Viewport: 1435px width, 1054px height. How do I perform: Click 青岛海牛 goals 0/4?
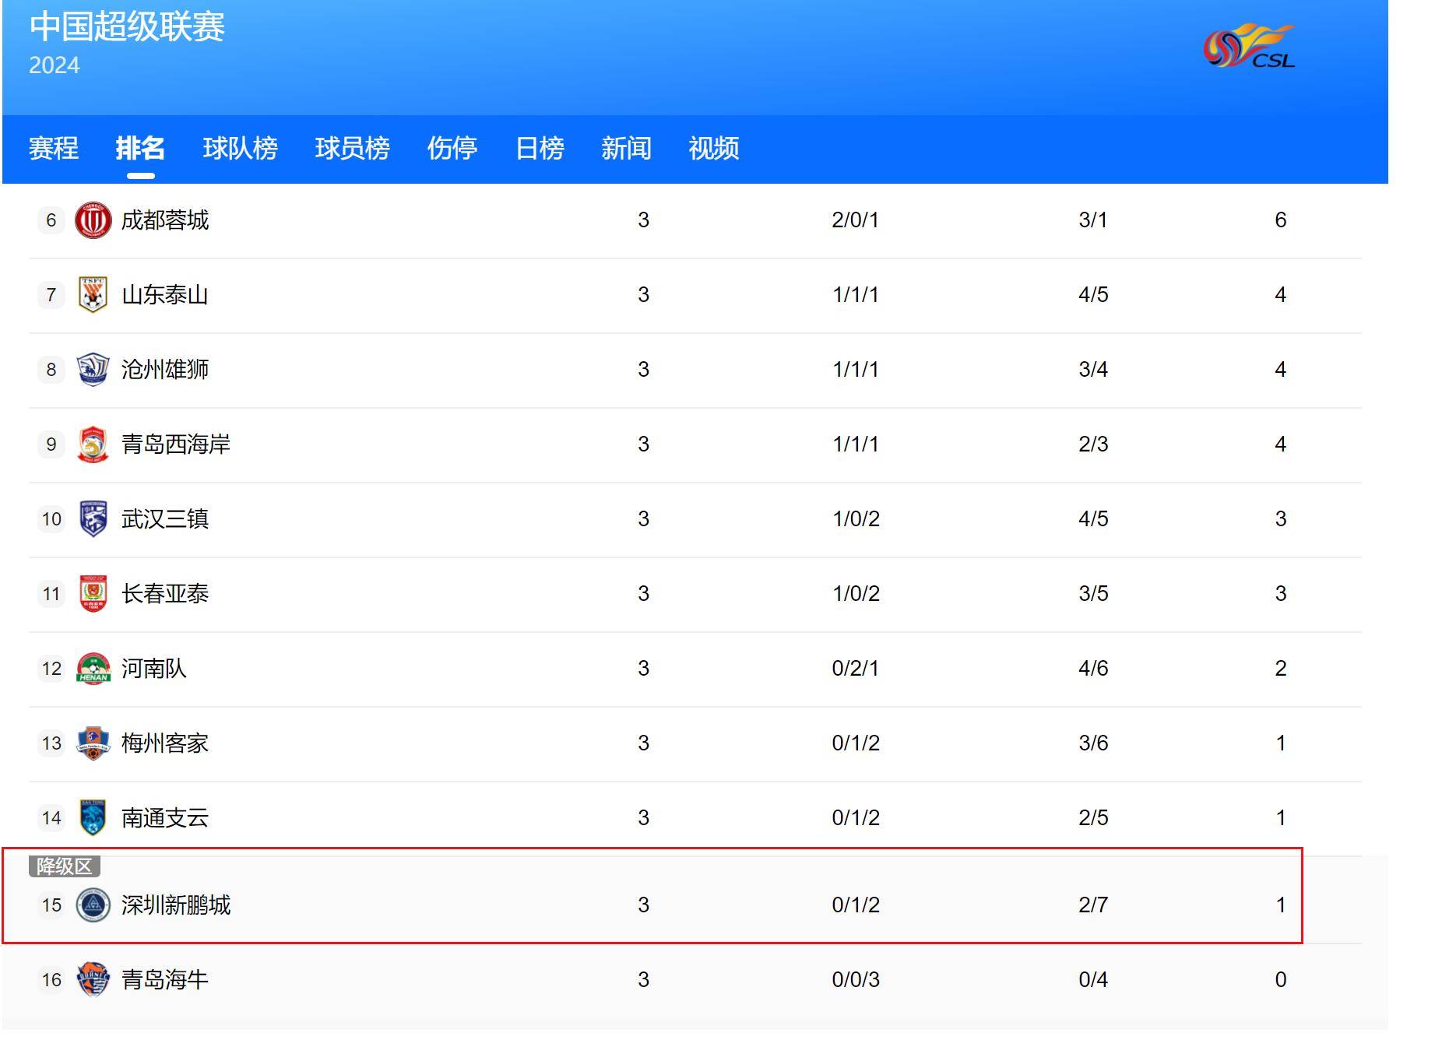(x=1093, y=980)
